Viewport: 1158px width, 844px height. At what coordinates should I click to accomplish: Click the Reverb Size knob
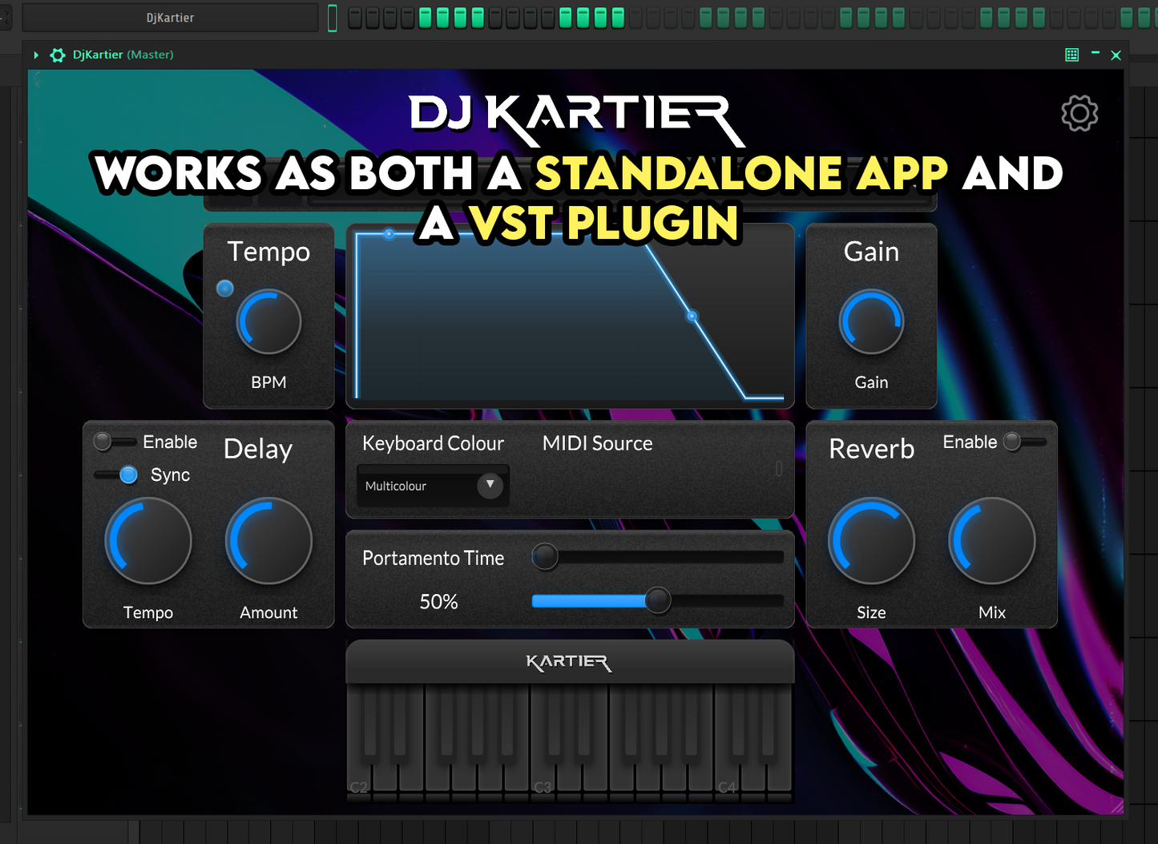[871, 541]
